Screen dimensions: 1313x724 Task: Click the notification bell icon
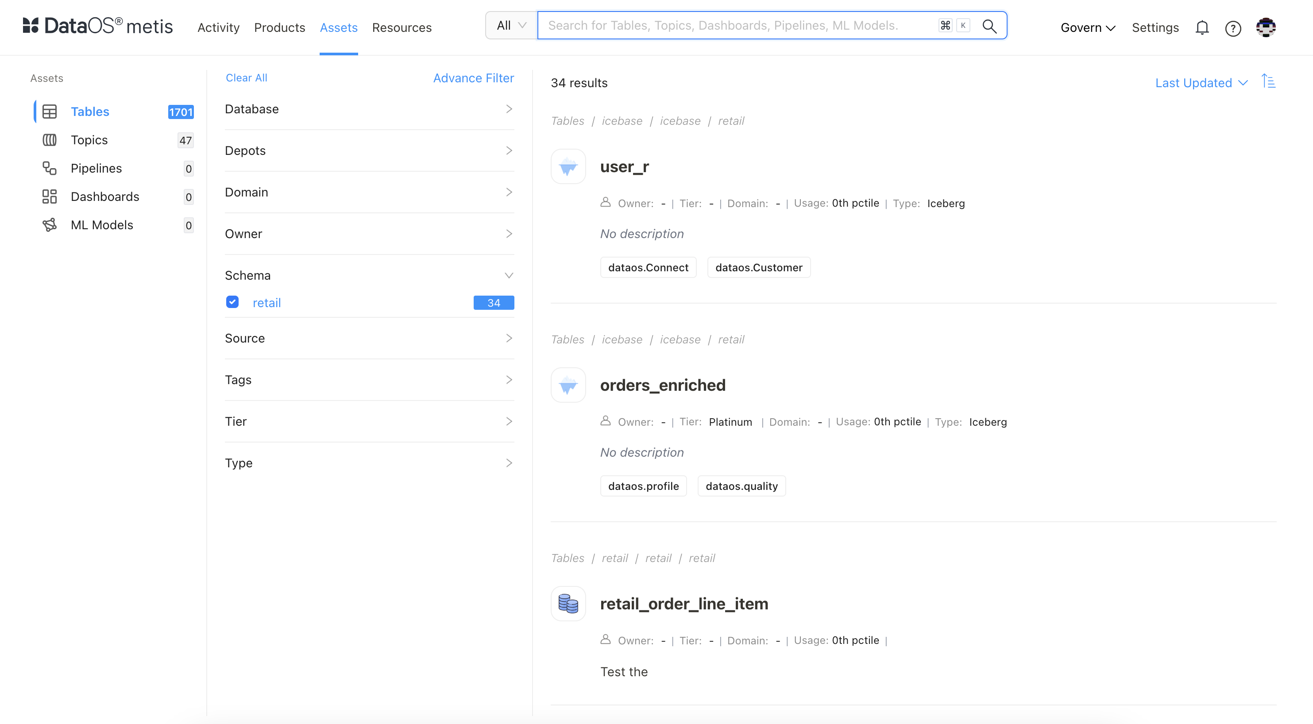pyautogui.click(x=1202, y=27)
